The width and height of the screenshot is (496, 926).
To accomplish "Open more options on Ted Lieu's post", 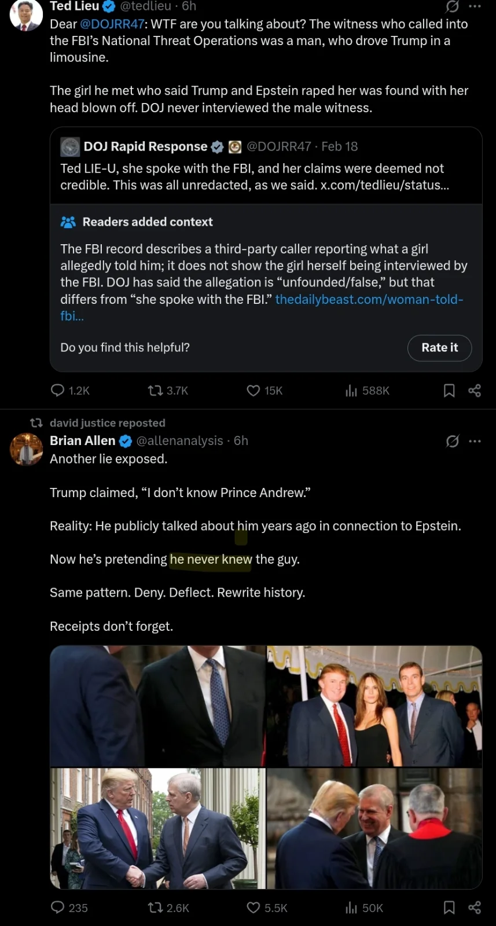I will coord(475,6).
